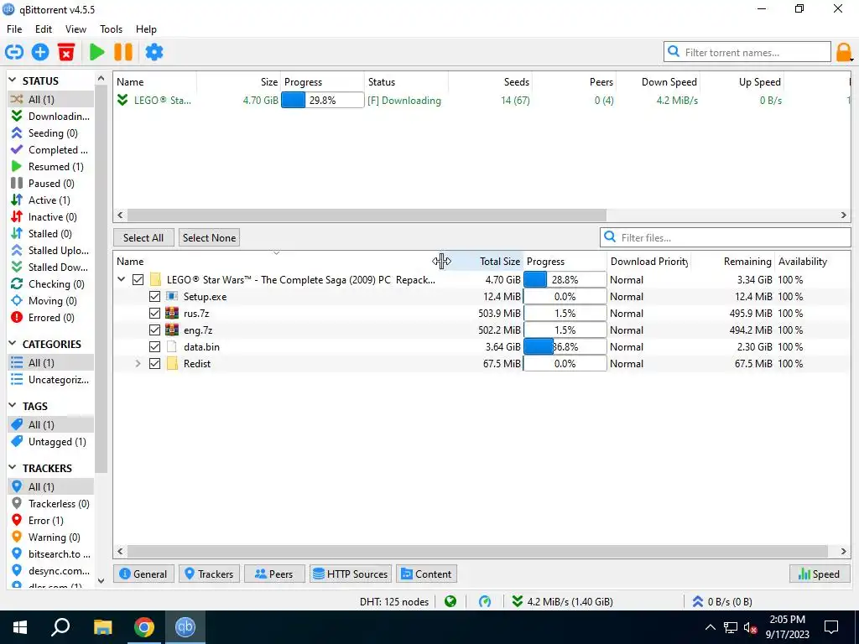
Task: Collapse the STATUS sidebar section
Action: tap(13, 80)
